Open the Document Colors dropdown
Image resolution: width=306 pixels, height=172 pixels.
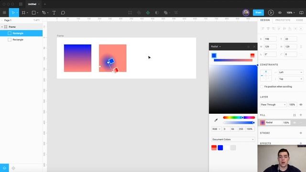(233, 140)
